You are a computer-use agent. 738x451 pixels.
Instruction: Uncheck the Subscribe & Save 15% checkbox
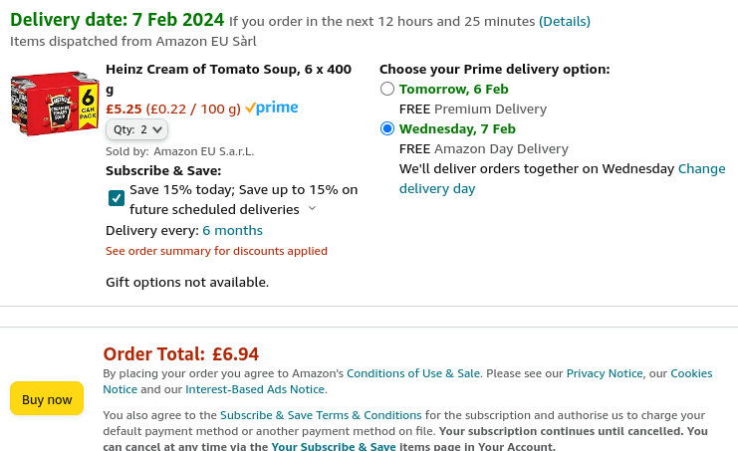pyautogui.click(x=117, y=198)
